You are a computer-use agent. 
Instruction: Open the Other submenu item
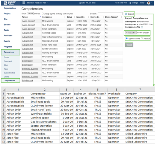click(x=6, y=65)
